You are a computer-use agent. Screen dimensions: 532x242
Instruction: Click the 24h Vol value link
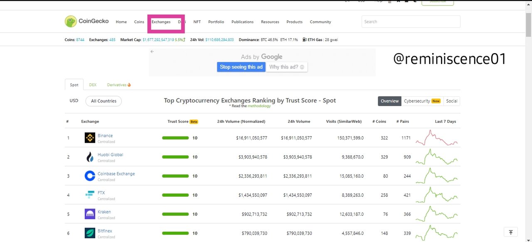[x=219, y=40]
